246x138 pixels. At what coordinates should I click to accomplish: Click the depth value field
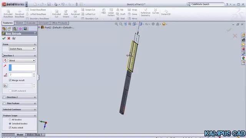coord(20,75)
